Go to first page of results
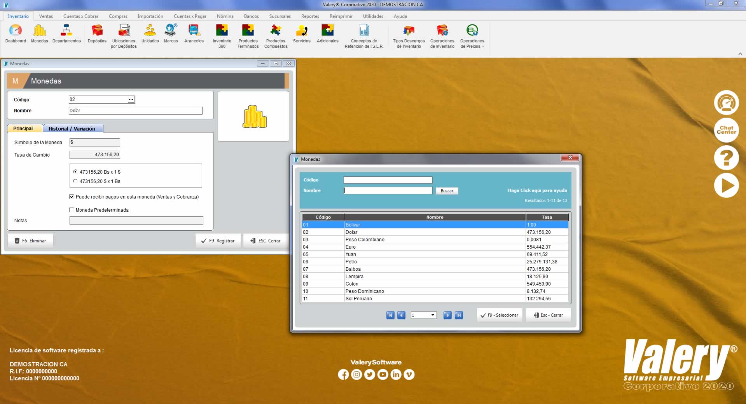The height and width of the screenshot is (404, 746). click(x=390, y=315)
